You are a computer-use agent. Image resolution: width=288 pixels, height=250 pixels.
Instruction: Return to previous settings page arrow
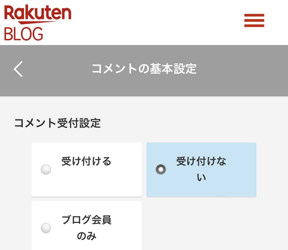point(18,69)
